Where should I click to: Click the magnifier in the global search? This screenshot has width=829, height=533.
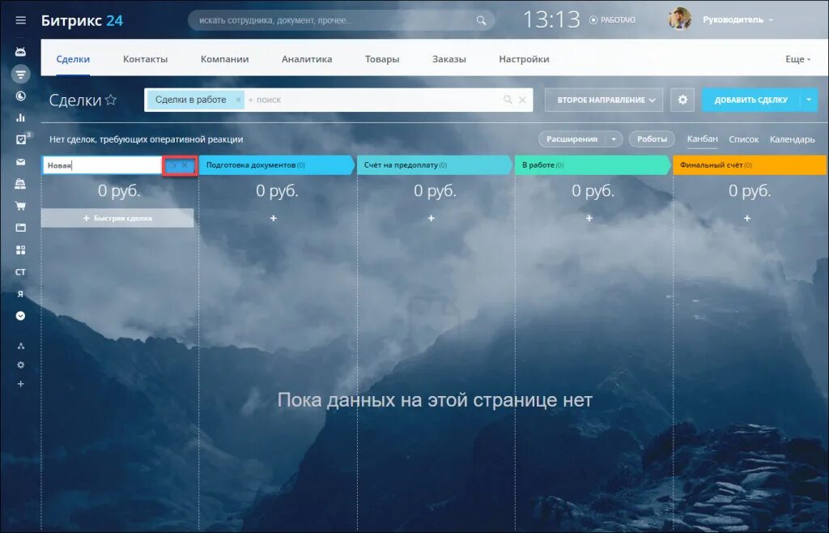pos(481,20)
